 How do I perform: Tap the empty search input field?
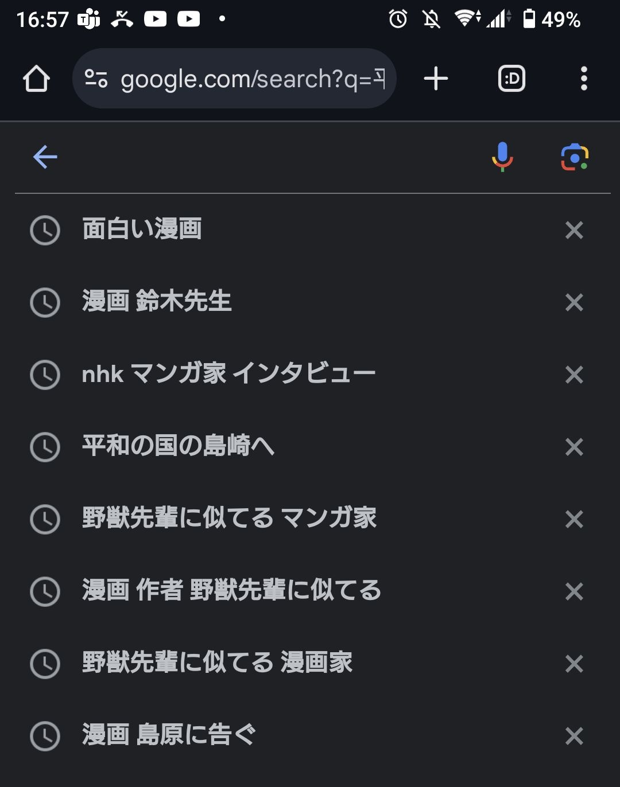[270, 157]
